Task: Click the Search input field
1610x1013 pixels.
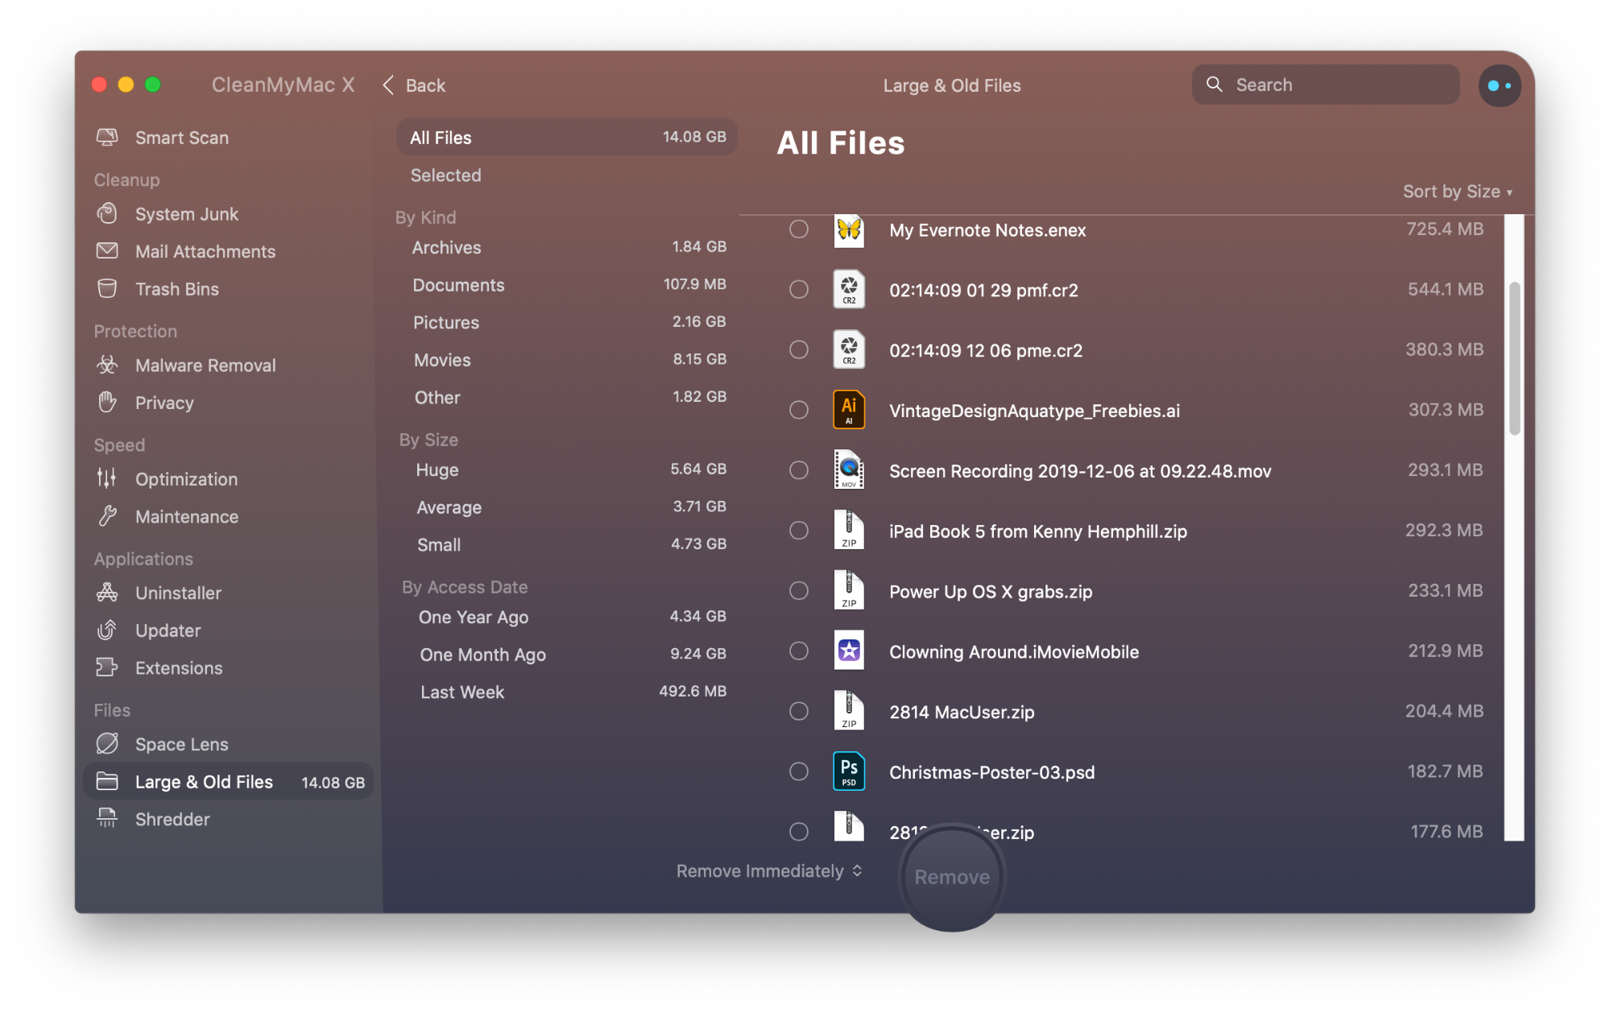Action: click(x=1325, y=85)
